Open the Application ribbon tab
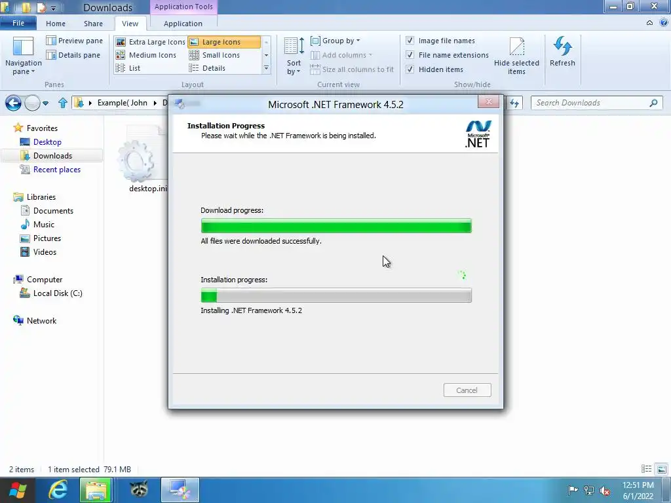Image resolution: width=671 pixels, height=503 pixels. [x=183, y=24]
